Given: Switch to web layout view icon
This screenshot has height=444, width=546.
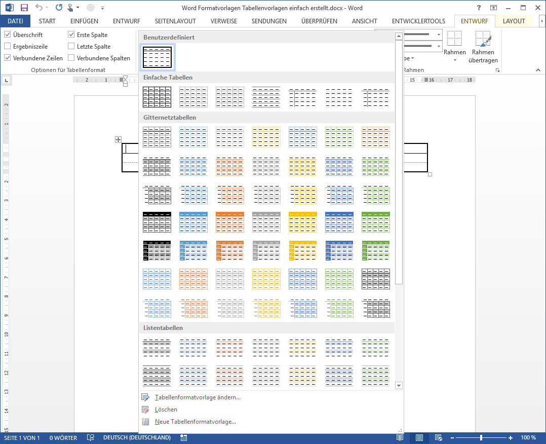Looking at the screenshot, I should 439,438.
